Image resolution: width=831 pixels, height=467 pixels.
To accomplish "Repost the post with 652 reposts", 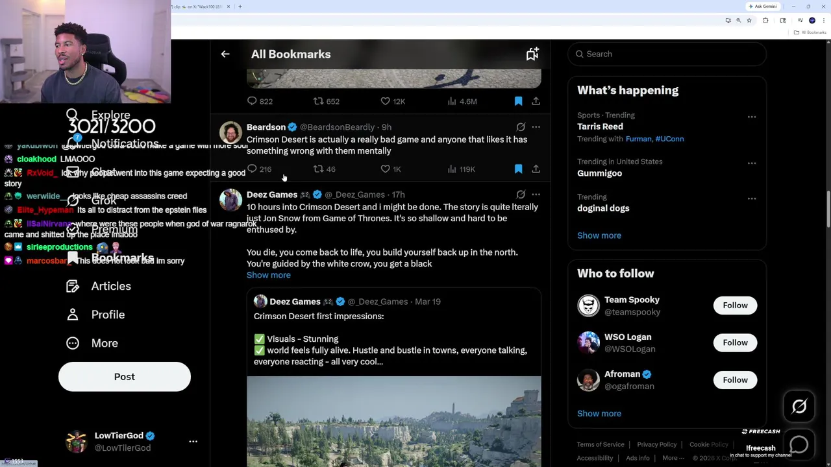I will click(326, 101).
